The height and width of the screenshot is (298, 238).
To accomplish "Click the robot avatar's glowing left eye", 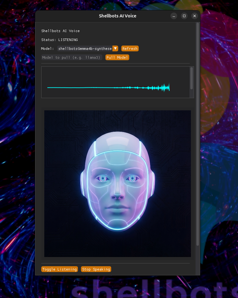I will (x=103, y=178).
